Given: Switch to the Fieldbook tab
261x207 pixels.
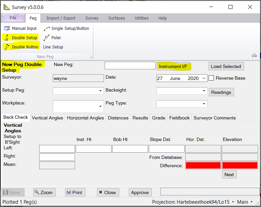Looking at the screenshot, I should point(179,118).
